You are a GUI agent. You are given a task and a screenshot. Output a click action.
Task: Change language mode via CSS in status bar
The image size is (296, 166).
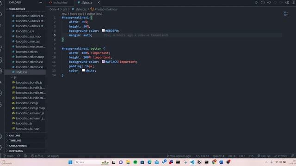point(251,156)
